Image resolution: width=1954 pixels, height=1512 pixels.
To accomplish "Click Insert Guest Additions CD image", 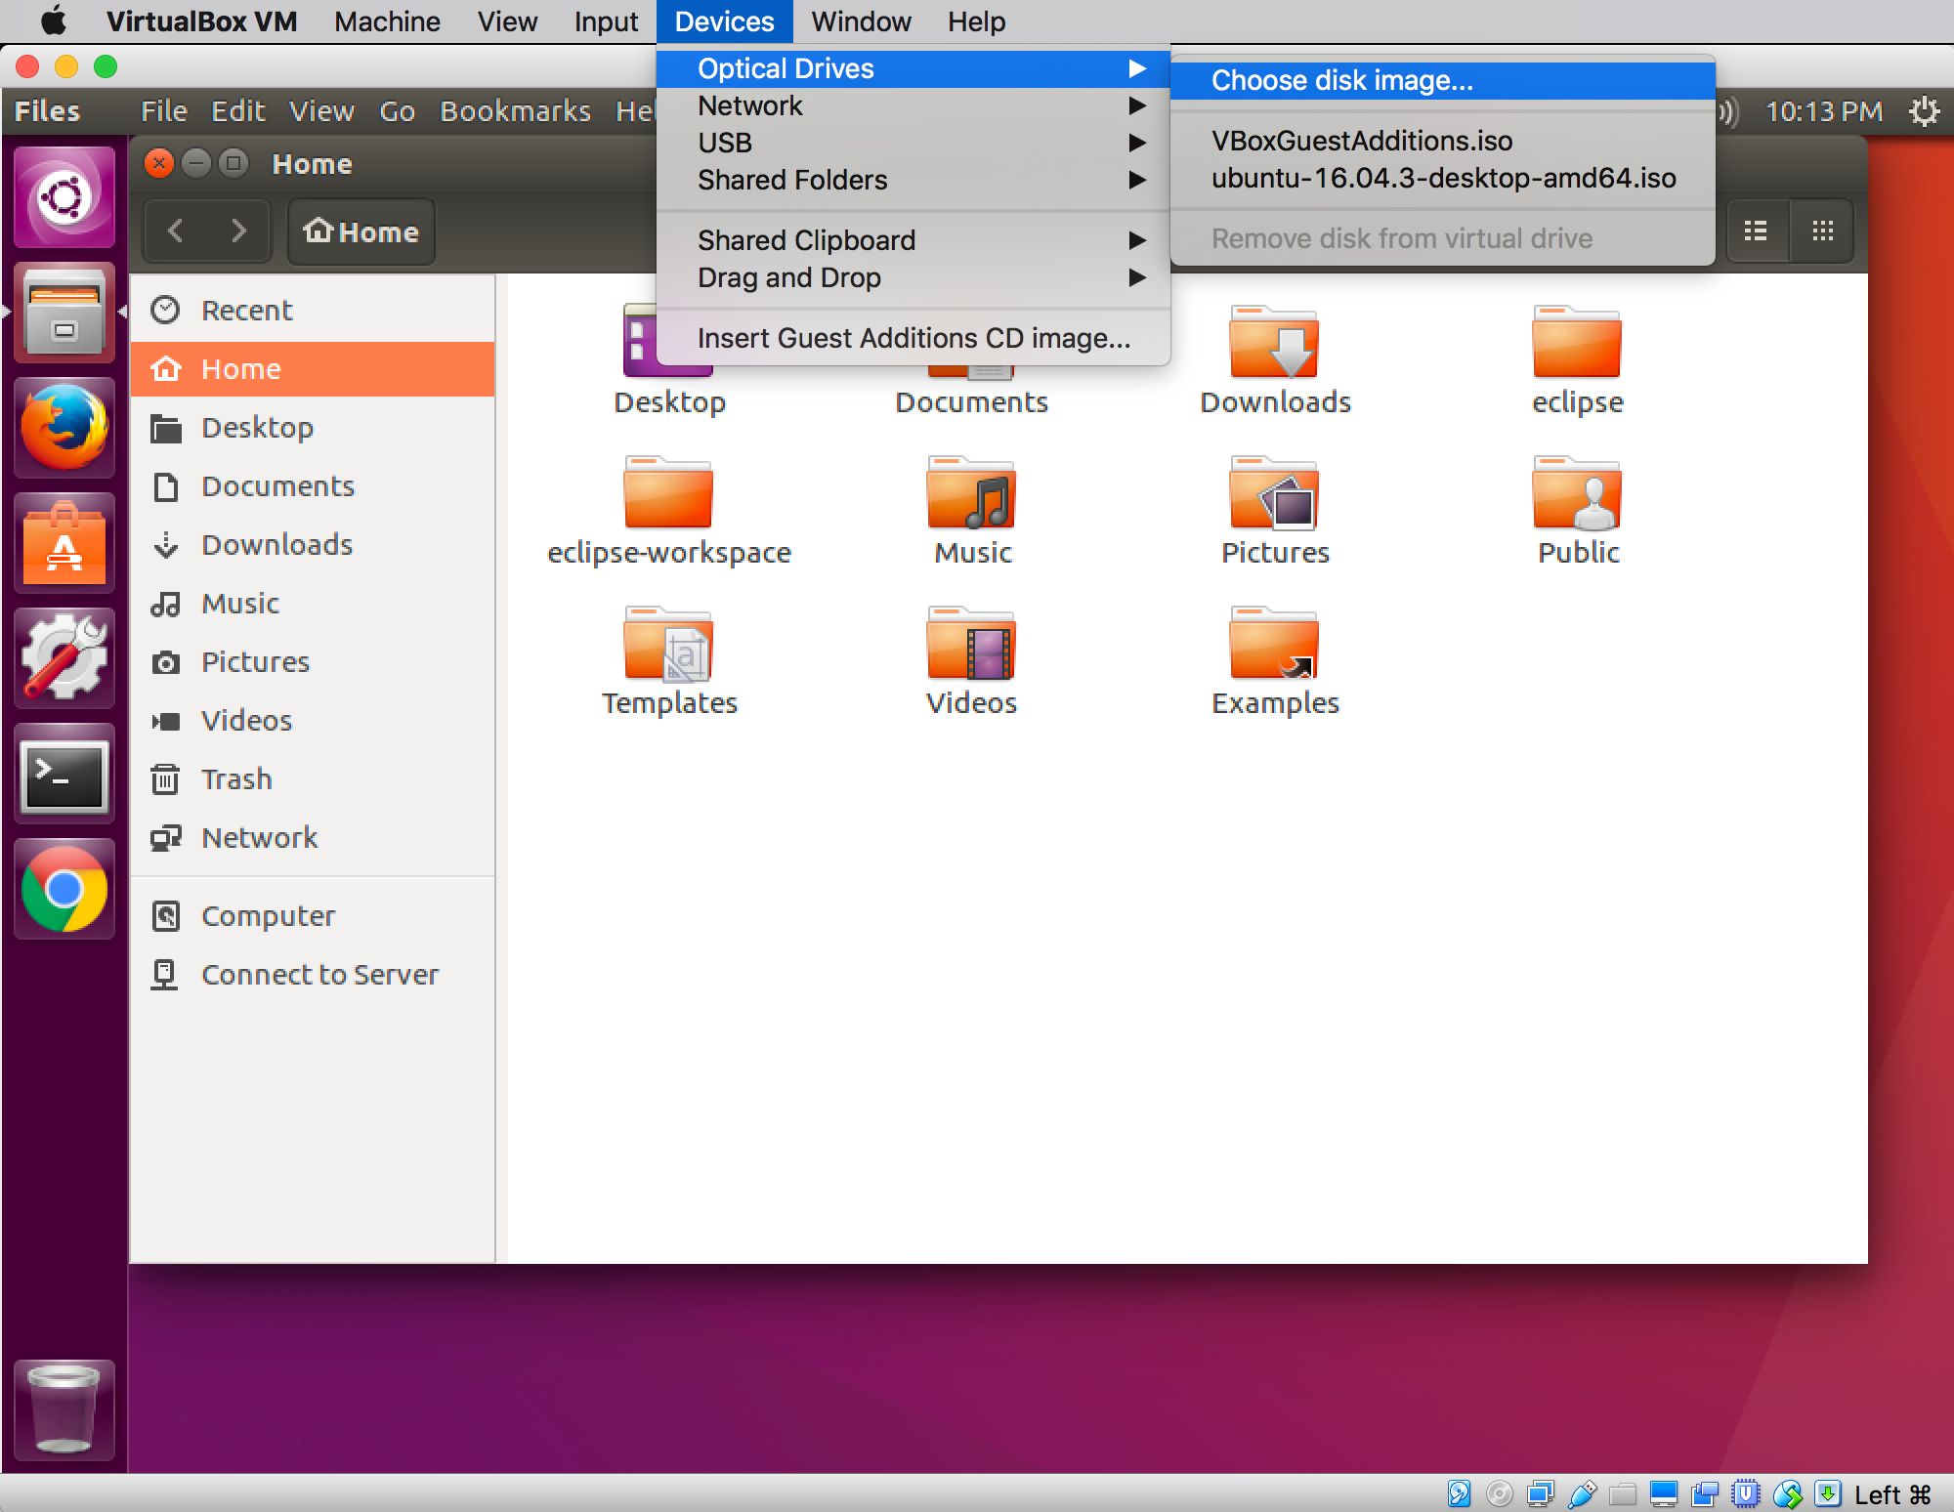I will [913, 338].
